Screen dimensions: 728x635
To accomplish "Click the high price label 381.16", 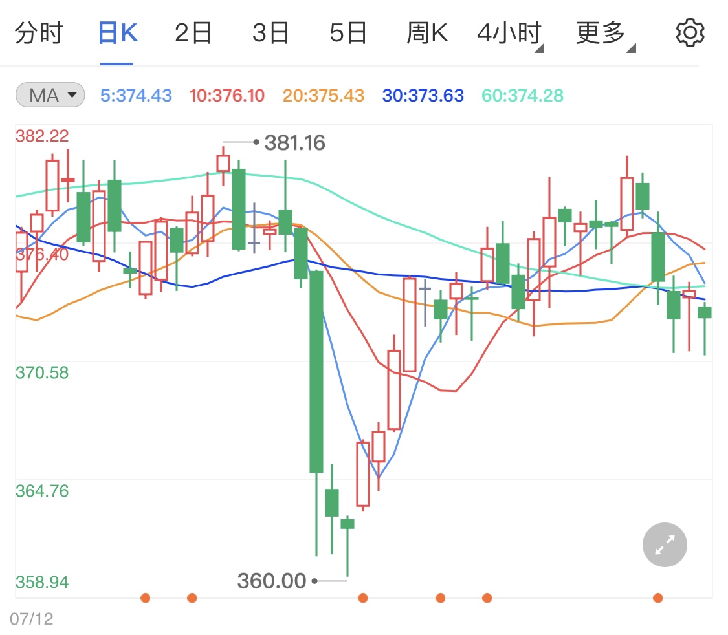I will [294, 142].
